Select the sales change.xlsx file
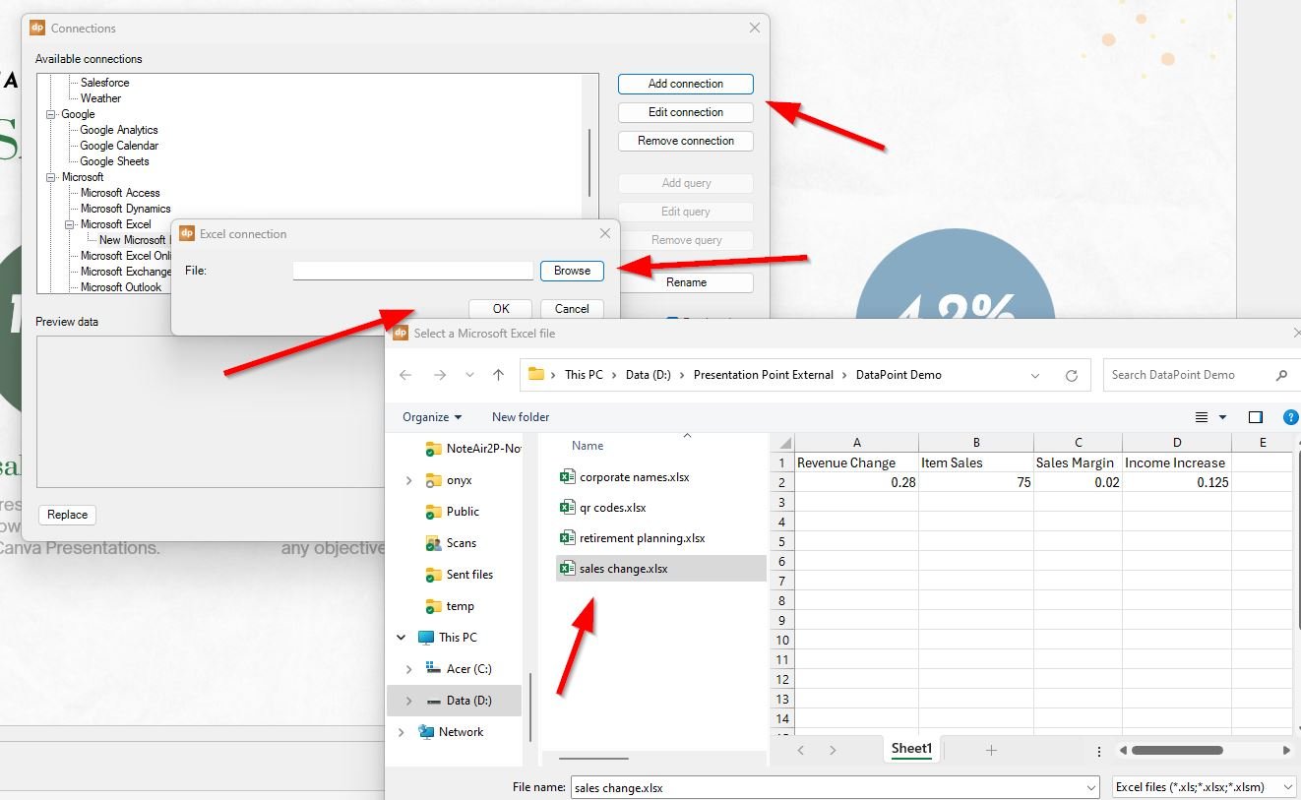The image size is (1301, 800). [x=623, y=569]
